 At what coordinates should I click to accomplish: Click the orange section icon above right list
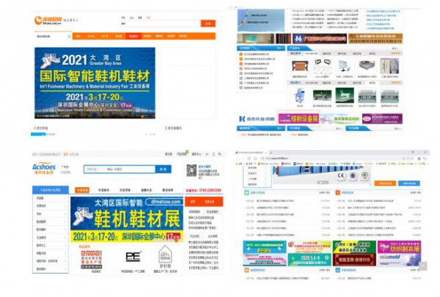[x=338, y=192]
